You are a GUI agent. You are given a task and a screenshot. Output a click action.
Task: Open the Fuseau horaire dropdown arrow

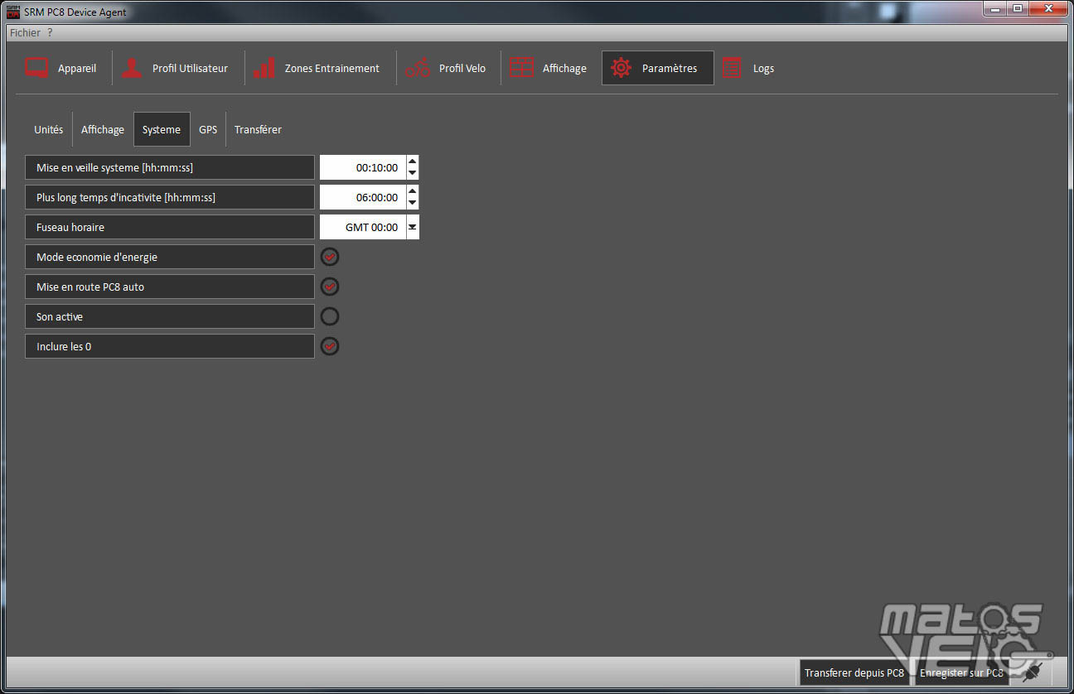413,227
